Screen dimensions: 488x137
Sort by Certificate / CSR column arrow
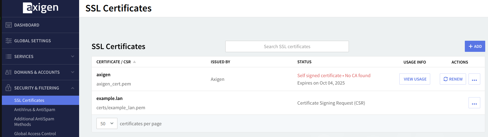tap(134, 62)
